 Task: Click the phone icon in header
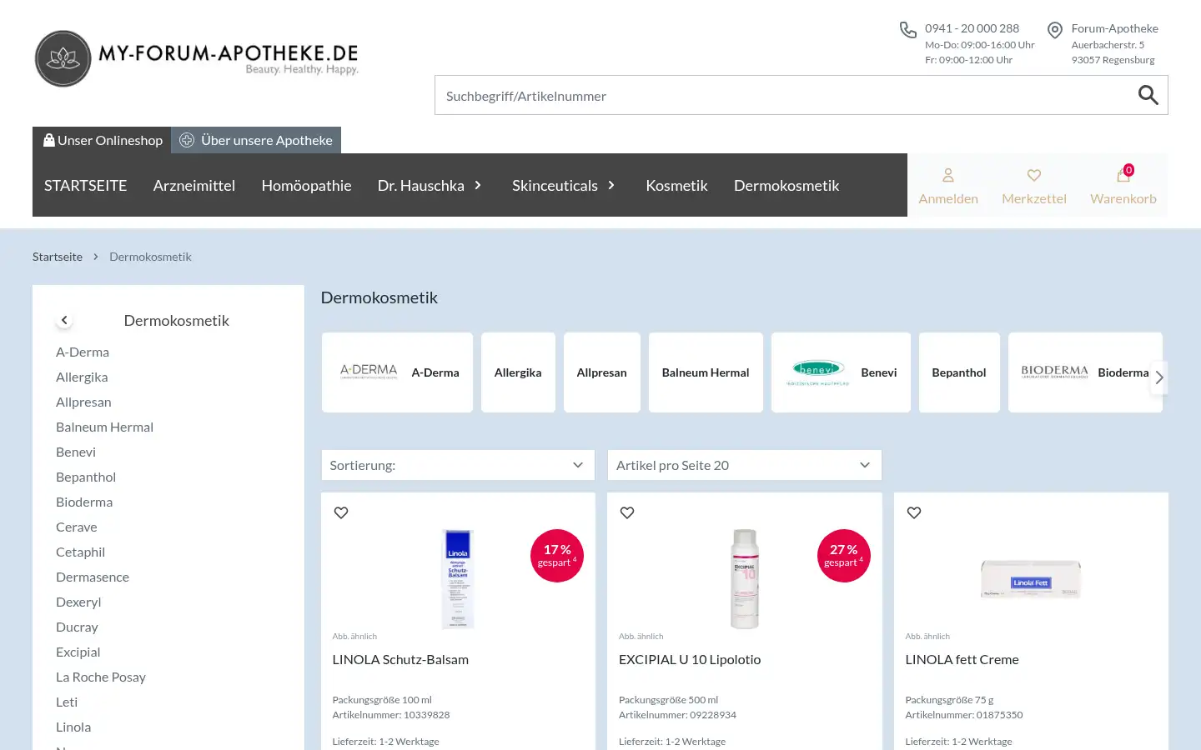(x=908, y=30)
